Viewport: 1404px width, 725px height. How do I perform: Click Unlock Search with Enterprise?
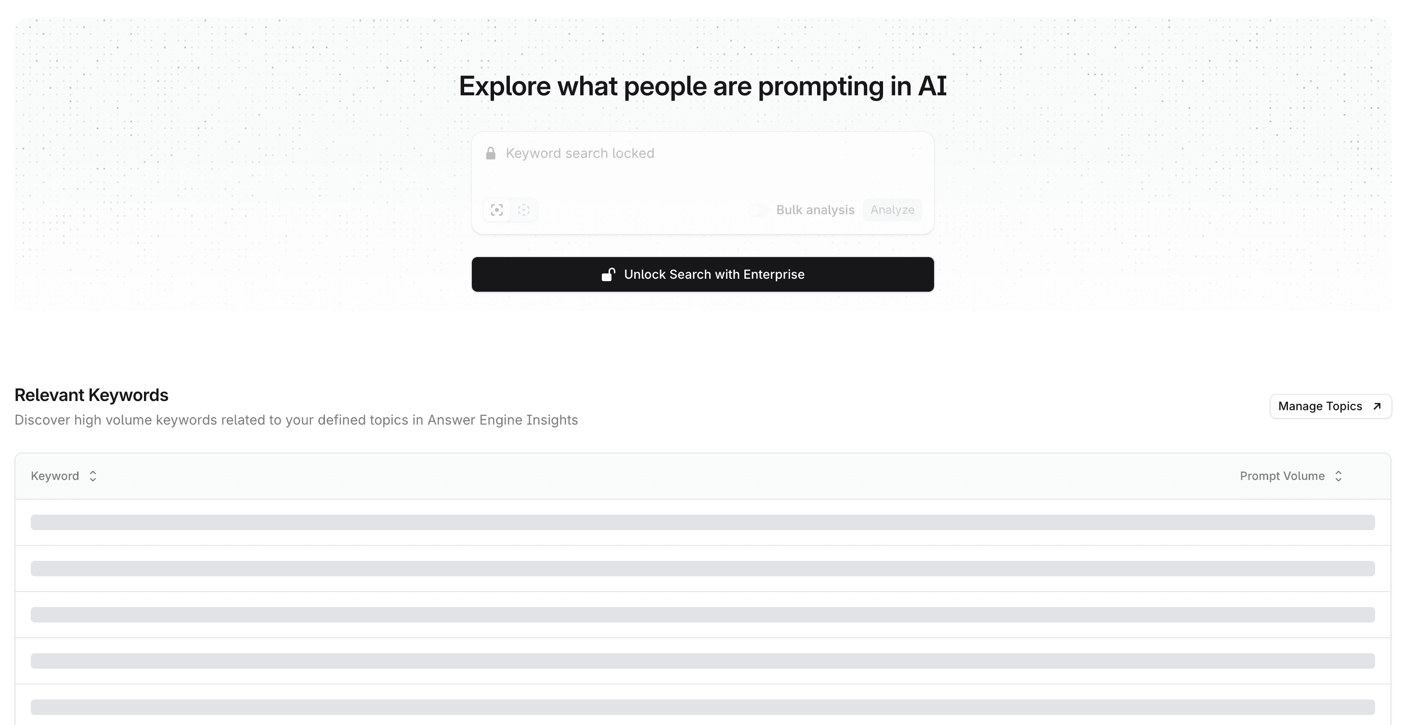click(702, 274)
